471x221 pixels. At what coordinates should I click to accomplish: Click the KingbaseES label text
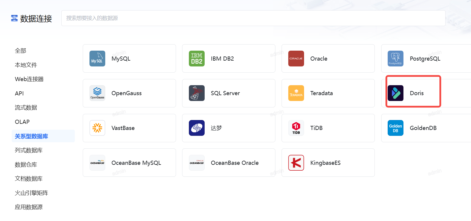(326, 163)
